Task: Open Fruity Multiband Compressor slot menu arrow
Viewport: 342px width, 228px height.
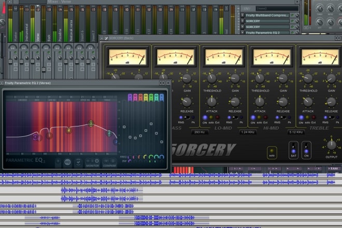Action: pyautogui.click(x=242, y=15)
